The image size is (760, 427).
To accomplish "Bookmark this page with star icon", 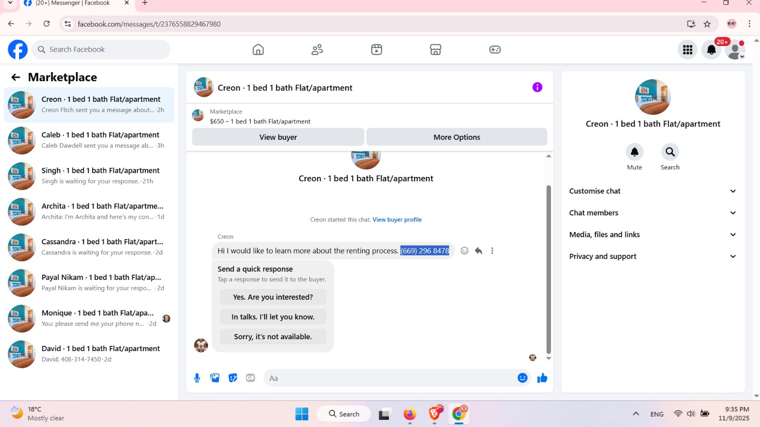I will (x=707, y=24).
